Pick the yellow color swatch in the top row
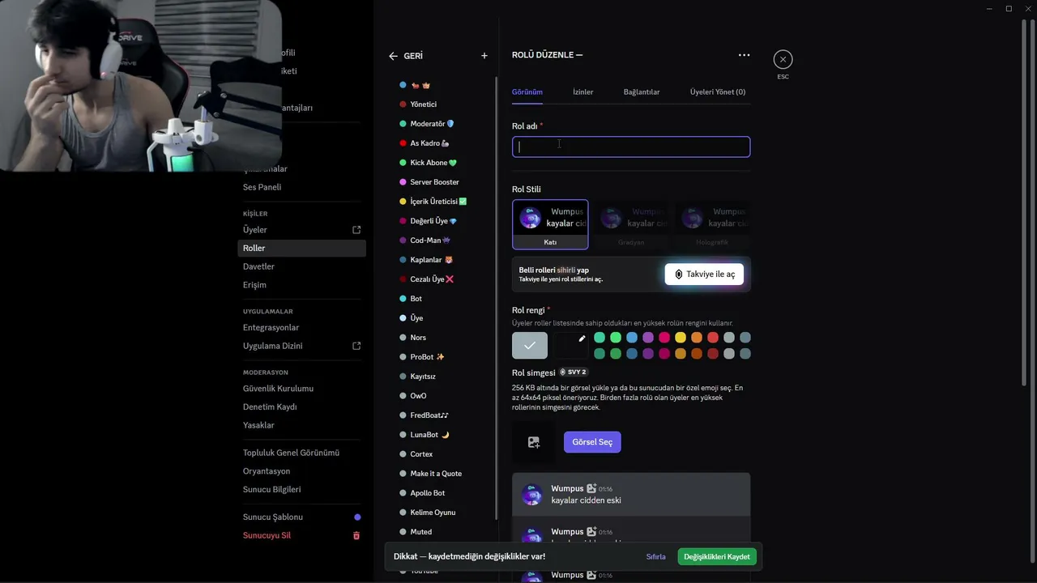The width and height of the screenshot is (1037, 583). (x=681, y=338)
